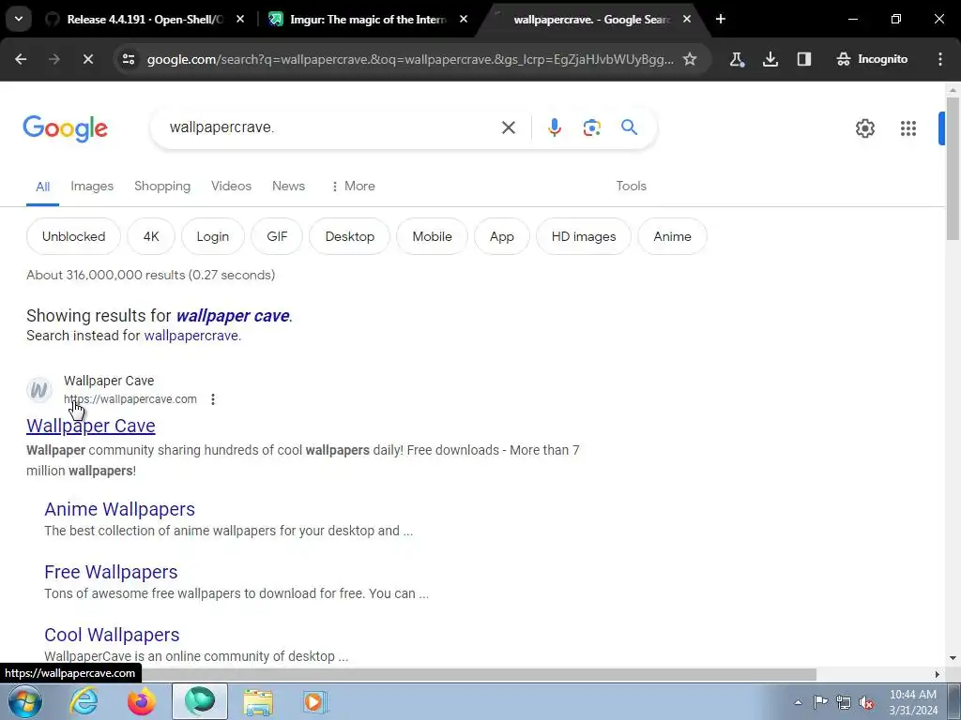Viewport: 961px width, 720px height.
Task: Apply the Unblocked filter chip
Action: coord(73,236)
